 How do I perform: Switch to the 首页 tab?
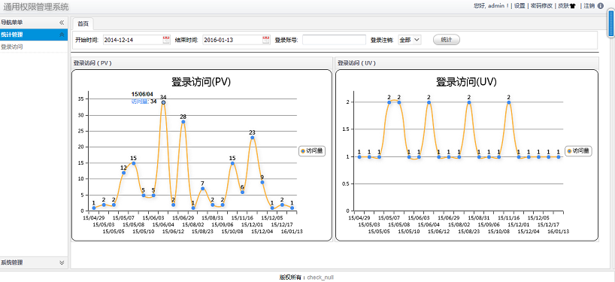(83, 24)
